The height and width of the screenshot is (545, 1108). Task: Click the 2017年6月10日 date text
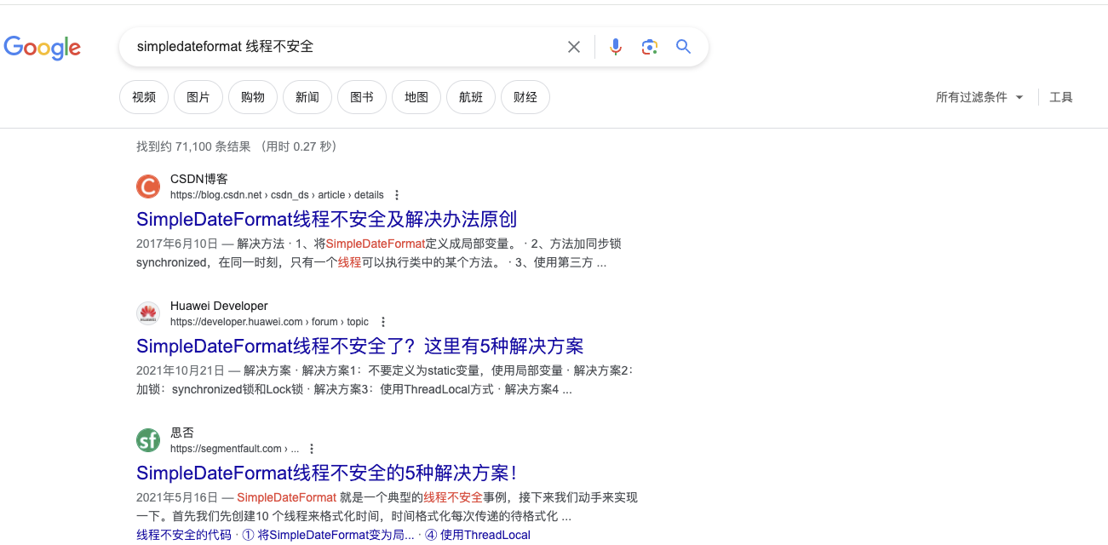point(177,244)
